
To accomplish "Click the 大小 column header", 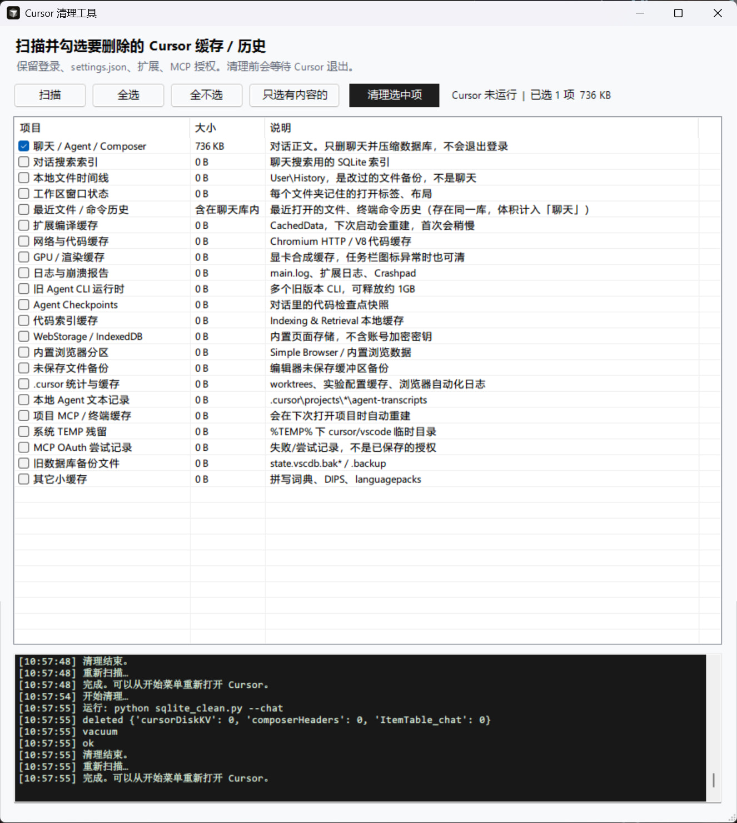I will tap(227, 128).
